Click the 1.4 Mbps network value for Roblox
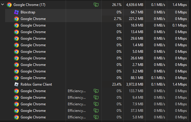The height and width of the screenshot is (122, 191). click(x=181, y=84)
